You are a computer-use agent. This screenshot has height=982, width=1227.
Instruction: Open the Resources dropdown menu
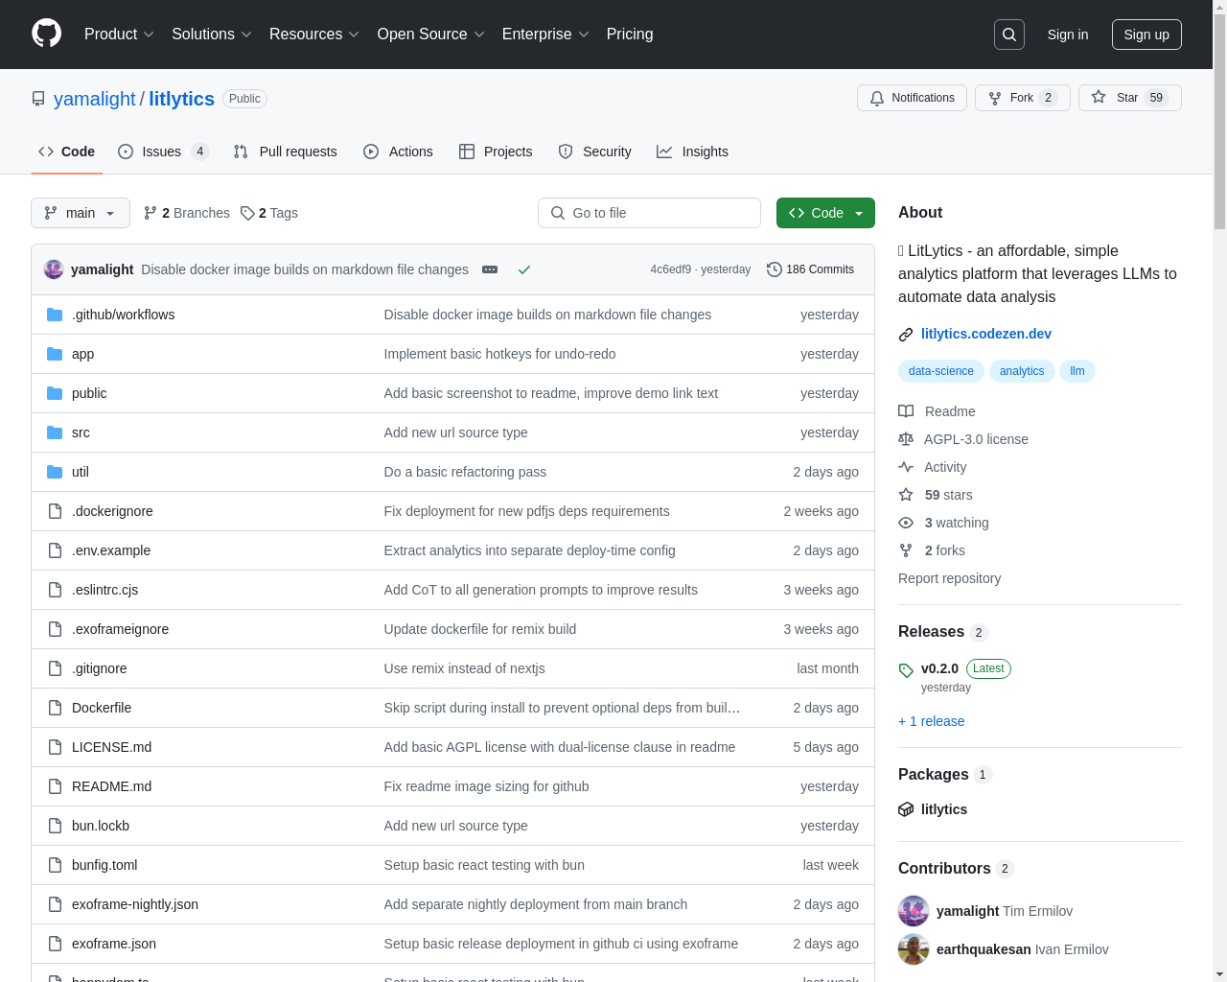click(x=314, y=35)
